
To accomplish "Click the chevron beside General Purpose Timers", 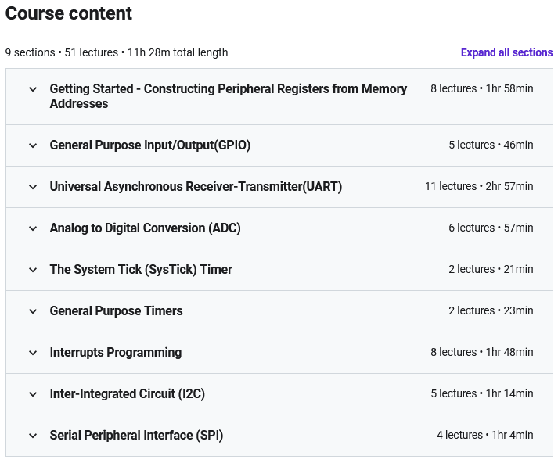I will tap(33, 311).
